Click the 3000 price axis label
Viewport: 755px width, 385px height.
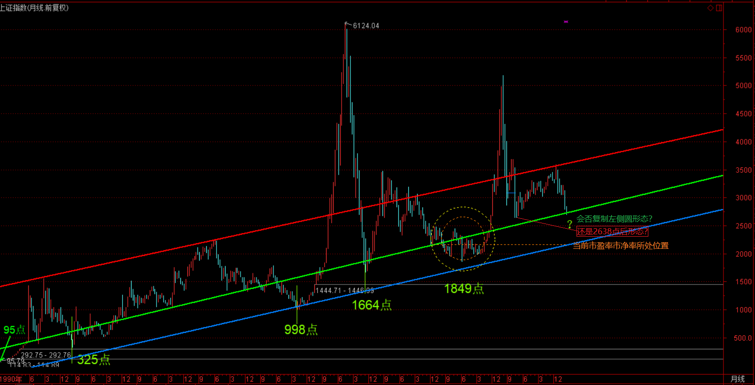(744, 198)
